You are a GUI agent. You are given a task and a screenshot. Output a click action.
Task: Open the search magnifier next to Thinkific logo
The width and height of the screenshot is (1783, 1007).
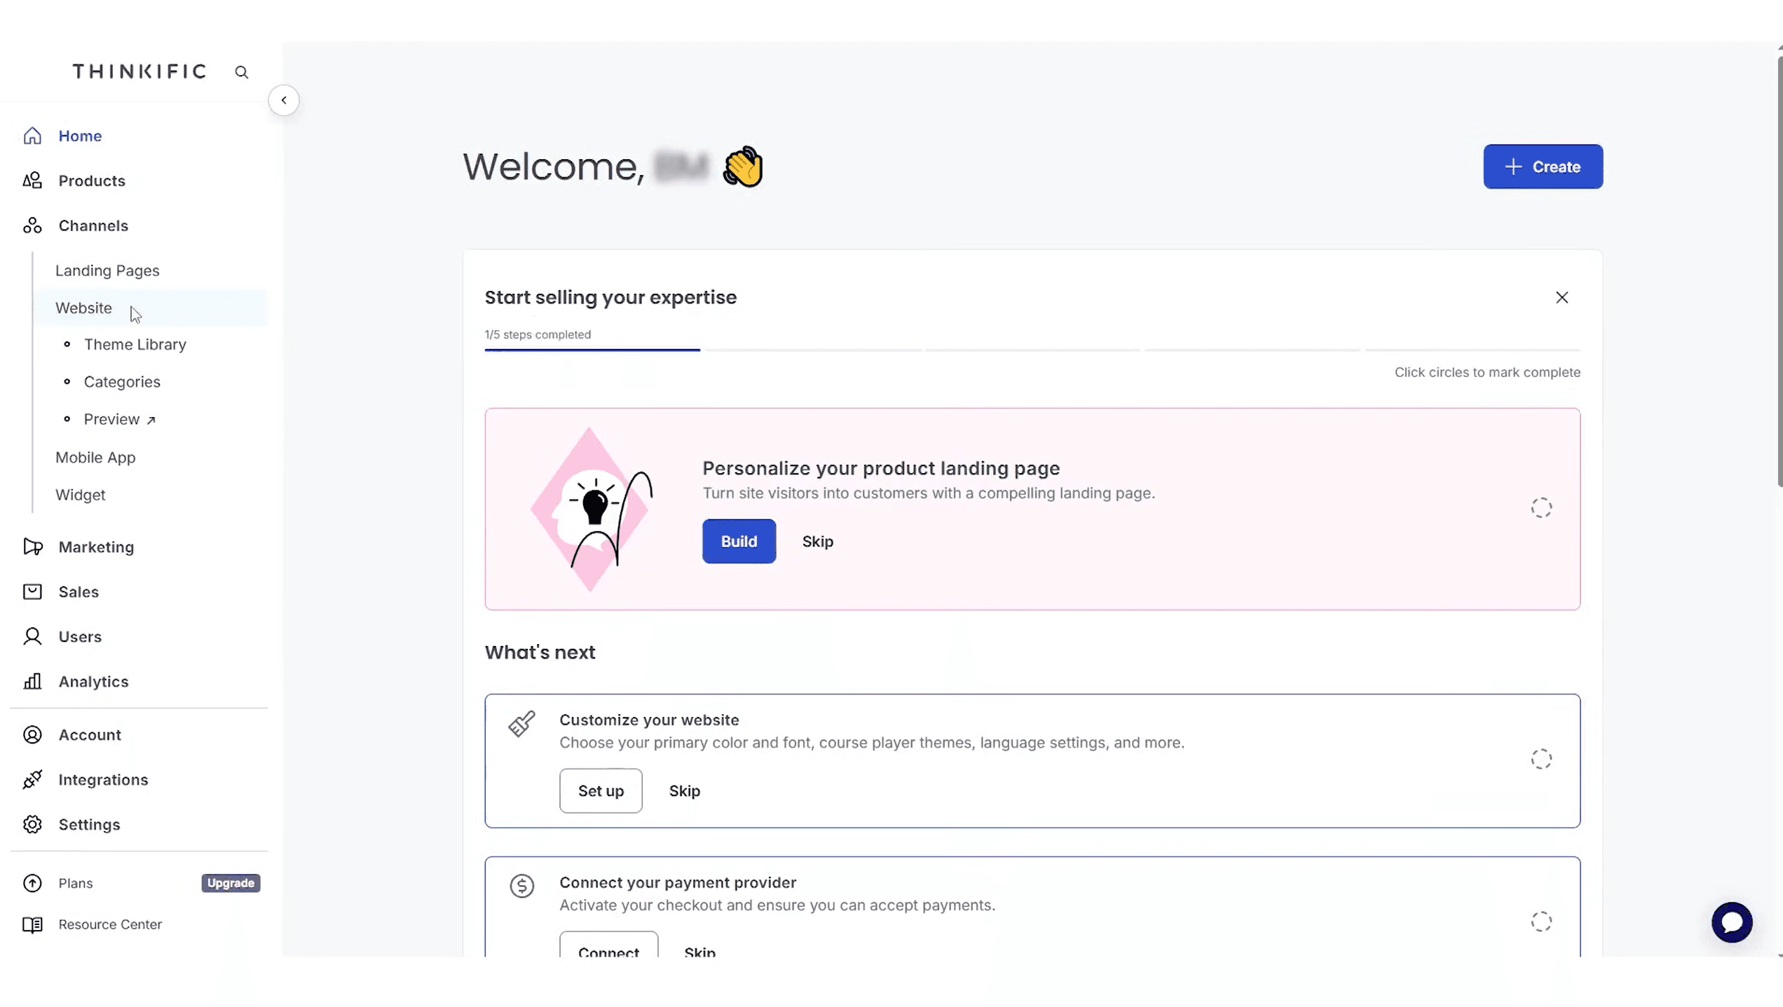[241, 71]
